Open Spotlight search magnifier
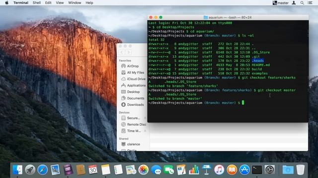 coord(302,3)
